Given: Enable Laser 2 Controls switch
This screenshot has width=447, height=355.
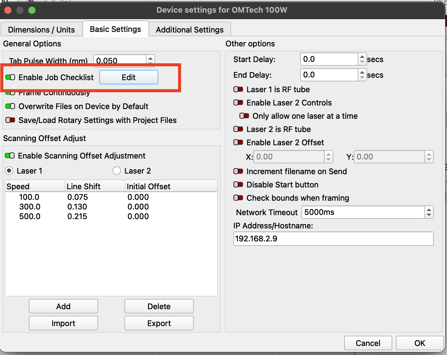Looking at the screenshot, I should (238, 103).
